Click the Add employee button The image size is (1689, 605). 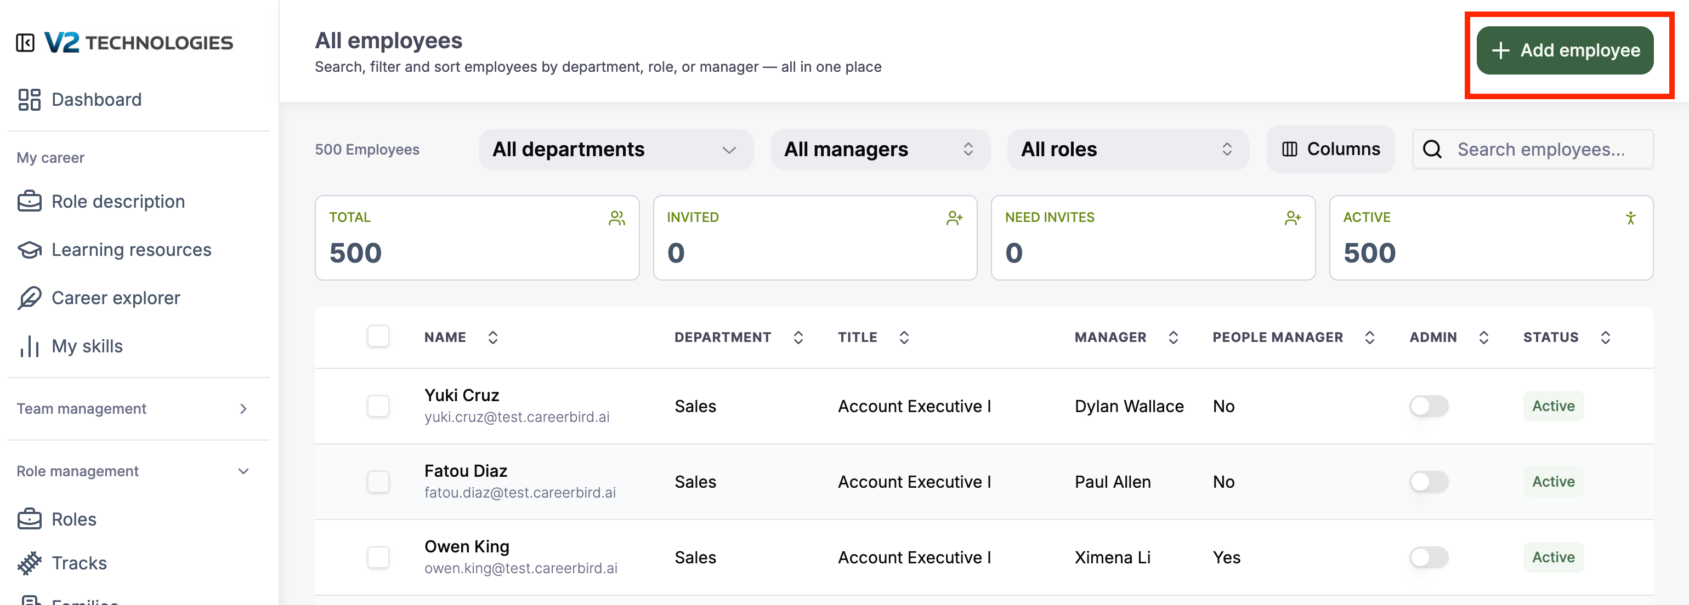click(x=1565, y=50)
